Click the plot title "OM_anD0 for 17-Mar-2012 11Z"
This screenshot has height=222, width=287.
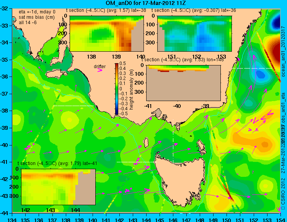[146, 3]
